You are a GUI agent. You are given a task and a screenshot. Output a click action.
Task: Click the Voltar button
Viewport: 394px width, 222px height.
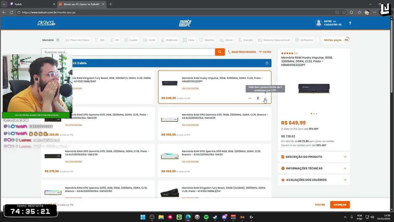point(320,205)
